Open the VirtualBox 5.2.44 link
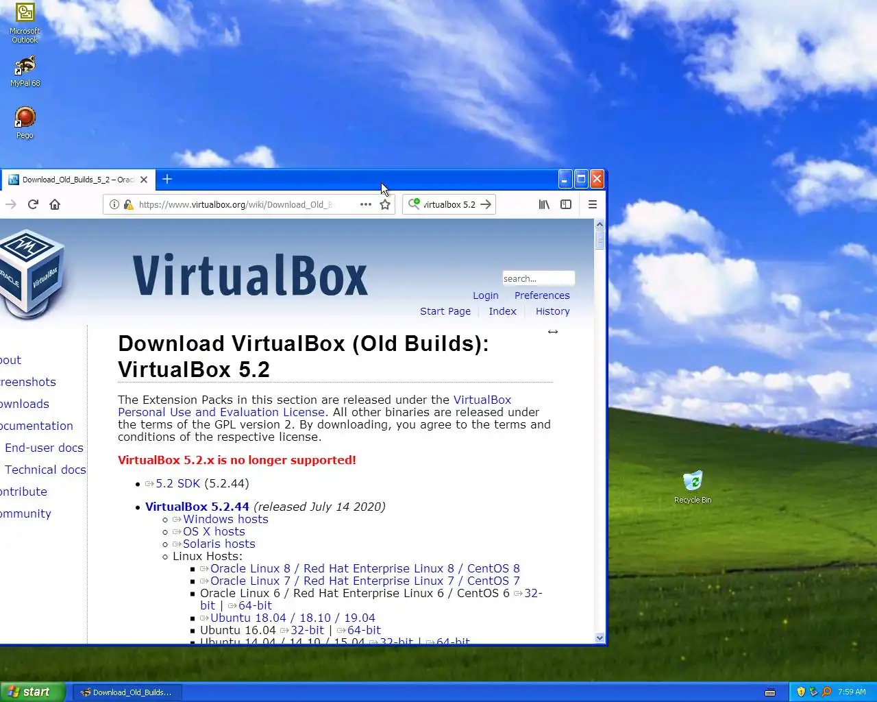The height and width of the screenshot is (702, 877). coord(197,507)
